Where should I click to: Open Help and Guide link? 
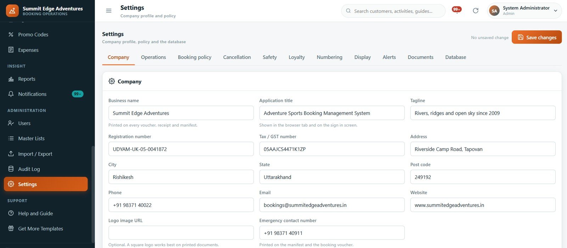[46, 213]
